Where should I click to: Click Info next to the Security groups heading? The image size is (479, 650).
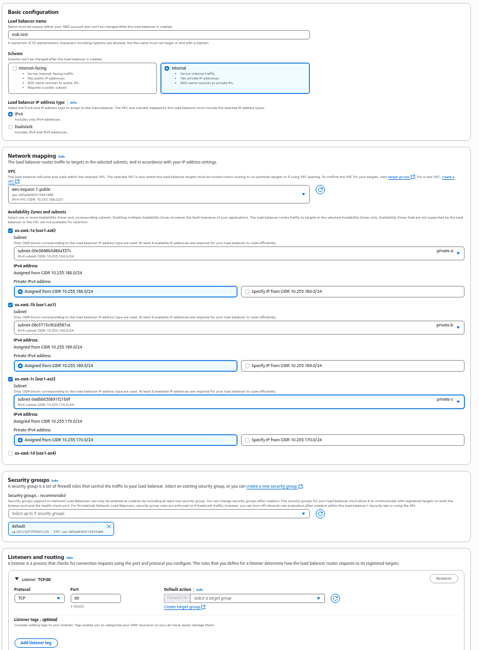[x=54, y=480]
